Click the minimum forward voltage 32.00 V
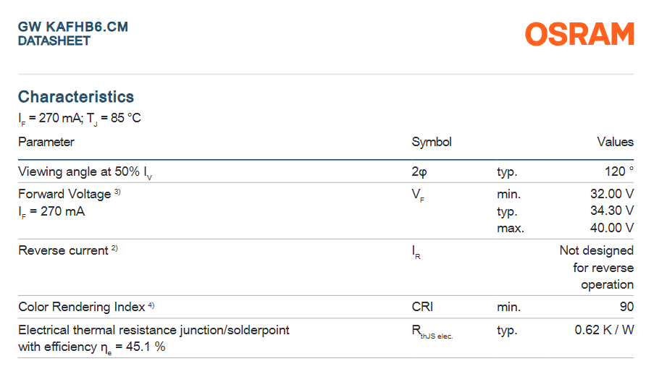 pyautogui.click(x=612, y=194)
